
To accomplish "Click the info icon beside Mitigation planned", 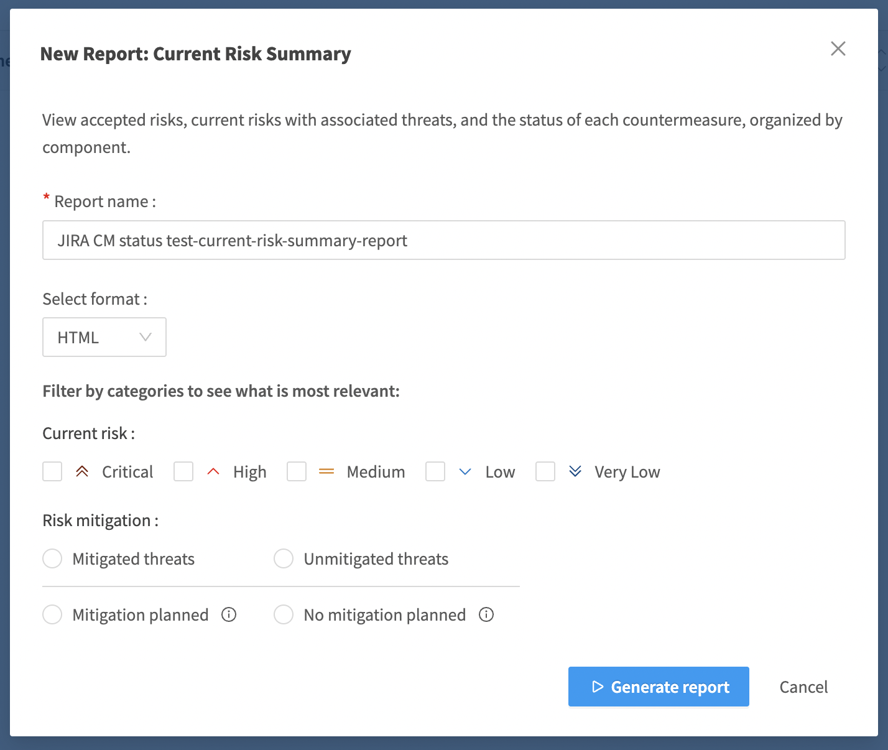I will 229,615.
